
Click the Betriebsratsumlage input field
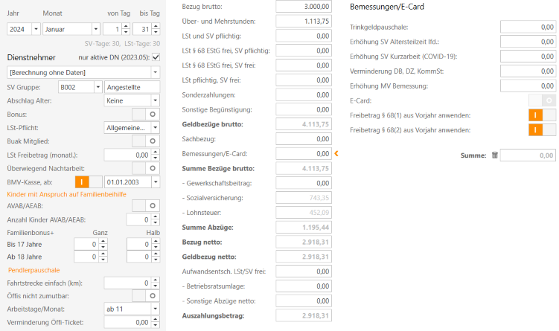[304, 286]
